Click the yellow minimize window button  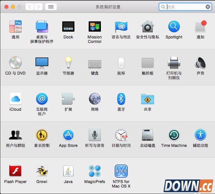pos(13,7)
